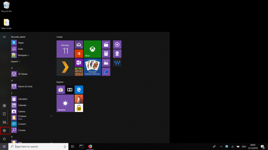This screenshot has height=150, width=268.
Task: Launch Microsoft Edge tile
Action: tap(79, 90)
